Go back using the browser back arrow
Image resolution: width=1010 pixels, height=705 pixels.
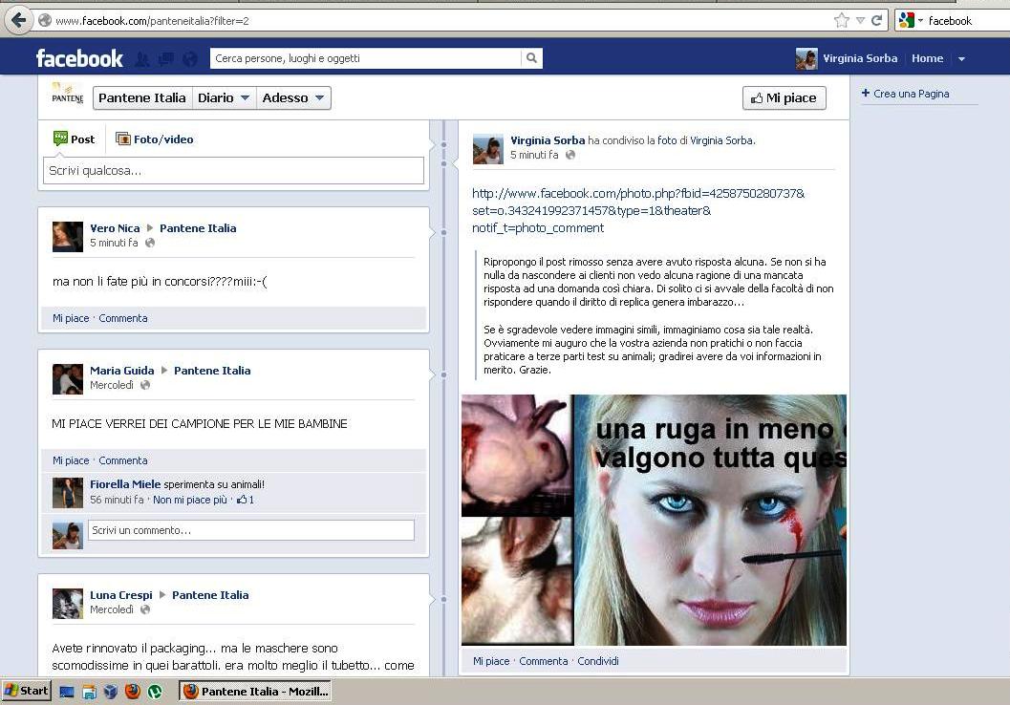click(18, 20)
